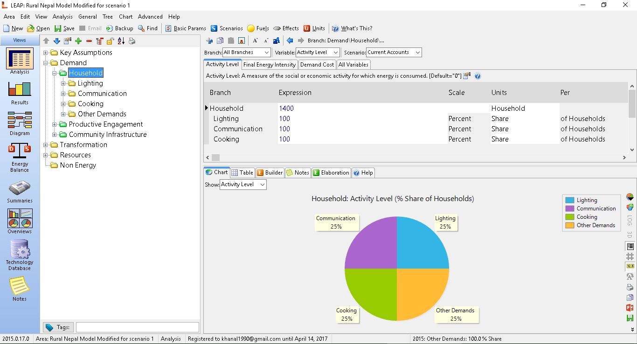
Task: Click the Basic Params button
Action: 185,28
